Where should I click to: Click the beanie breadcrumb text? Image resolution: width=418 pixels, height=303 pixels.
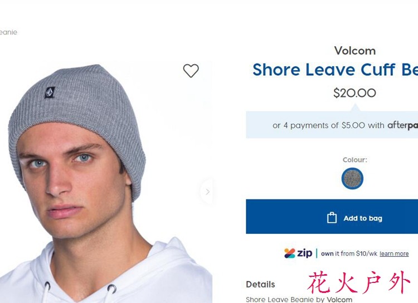[x=8, y=32]
